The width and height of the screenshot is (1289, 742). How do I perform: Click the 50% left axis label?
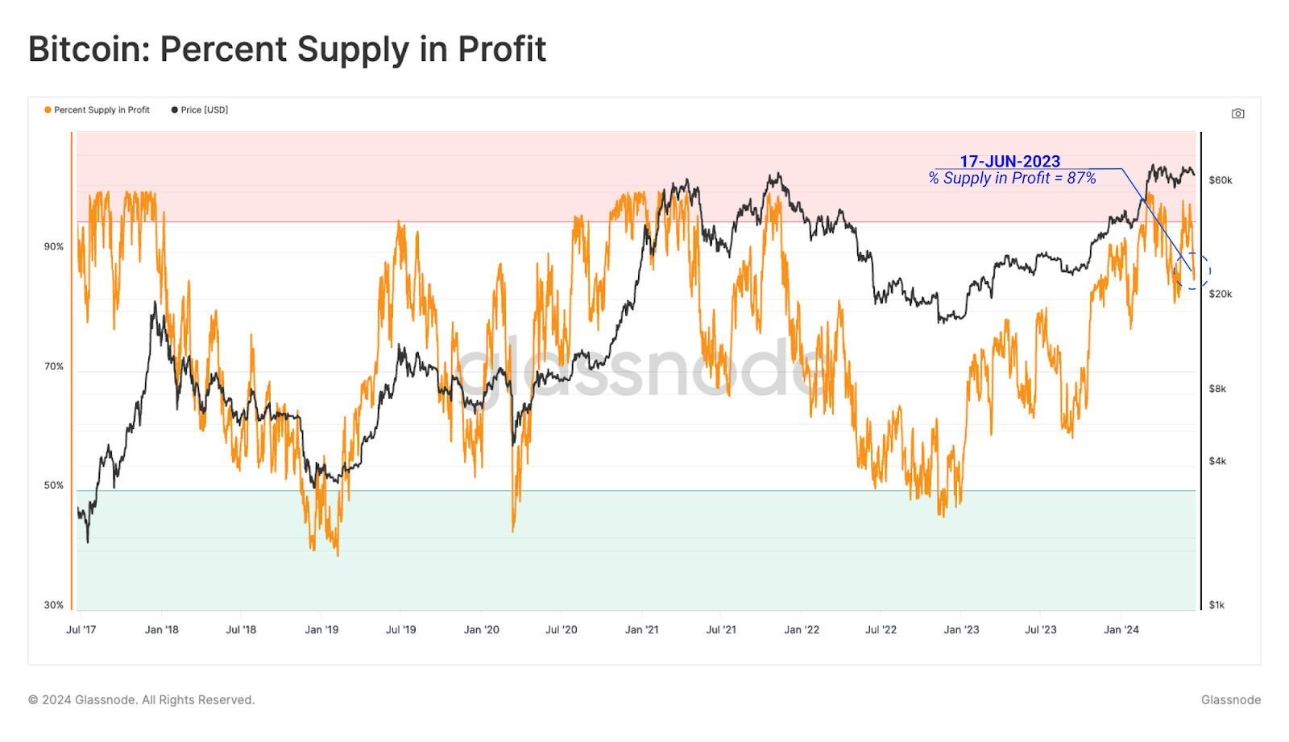54,485
